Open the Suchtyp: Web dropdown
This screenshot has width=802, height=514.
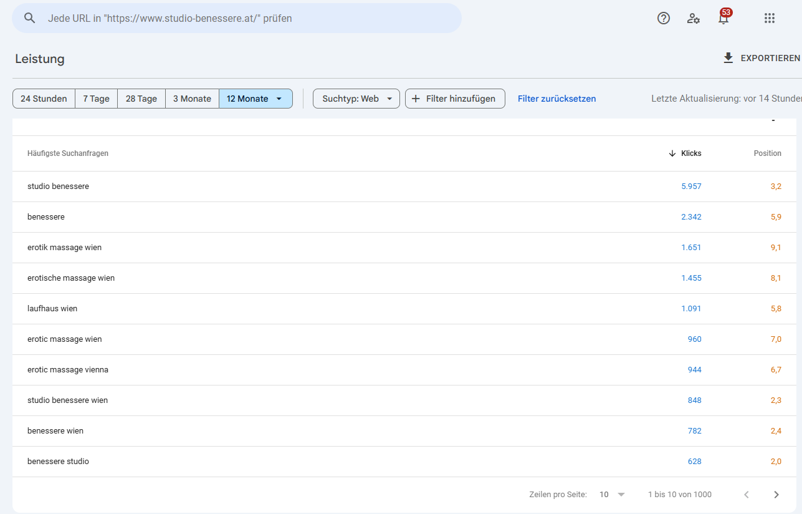pos(356,99)
